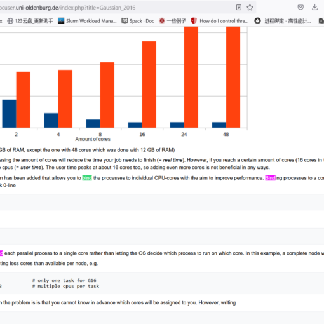The image size is (324, 324).
Task: Open the Slurm Workload Manager bookmark
Action: pyautogui.click(x=87, y=21)
